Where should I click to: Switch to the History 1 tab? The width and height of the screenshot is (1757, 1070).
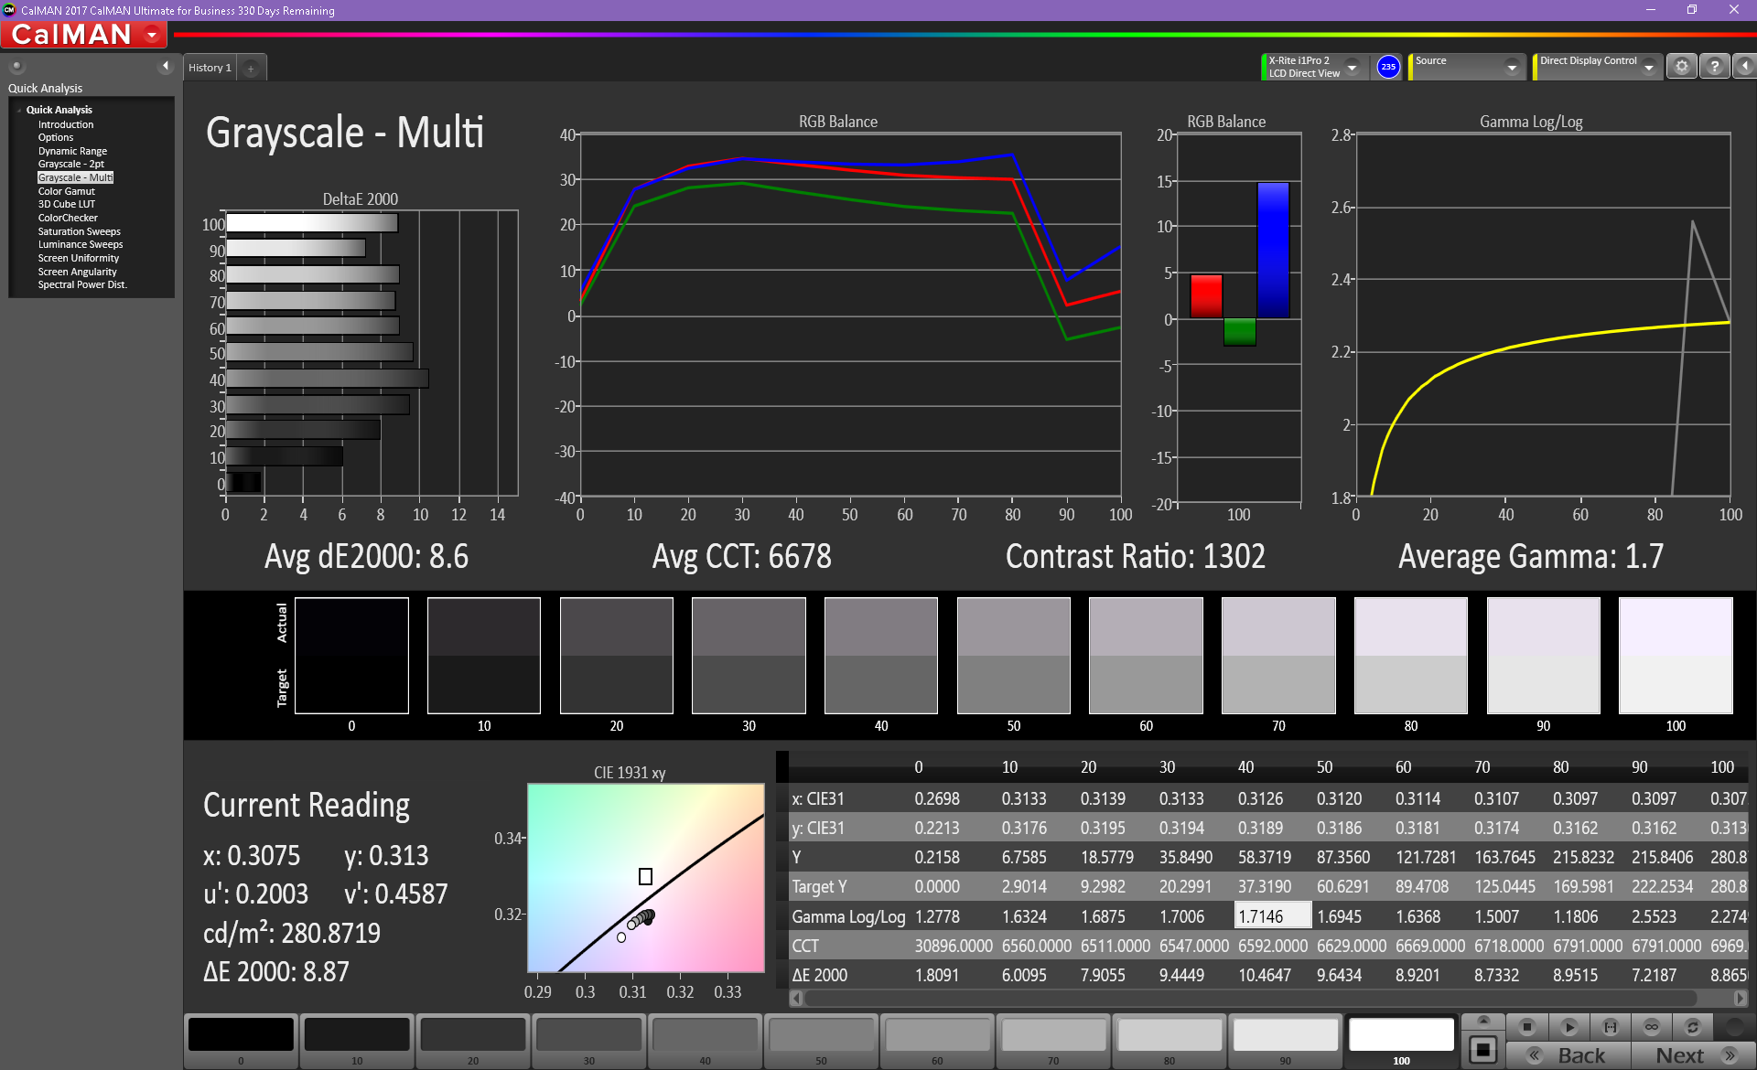(x=210, y=68)
